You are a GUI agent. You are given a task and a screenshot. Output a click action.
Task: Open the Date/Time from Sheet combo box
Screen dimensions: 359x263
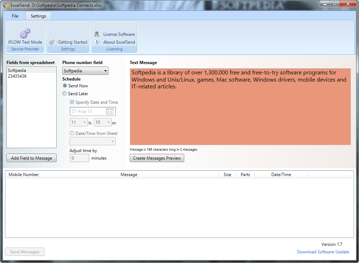(x=92, y=141)
